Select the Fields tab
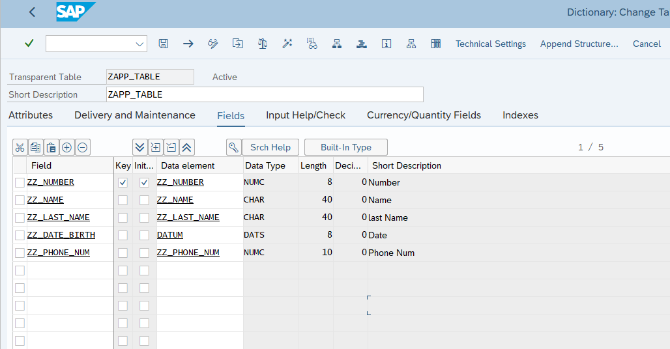The width and height of the screenshot is (670, 349). point(231,116)
